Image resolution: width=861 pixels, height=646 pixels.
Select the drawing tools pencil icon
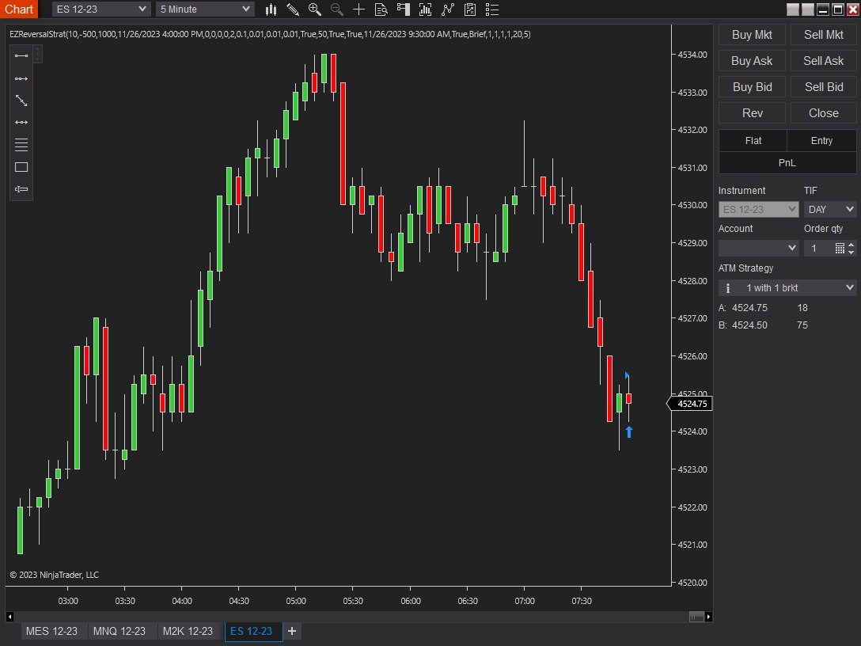[293, 9]
